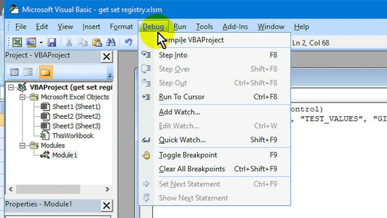Select Module1 in the project tree

click(65, 155)
